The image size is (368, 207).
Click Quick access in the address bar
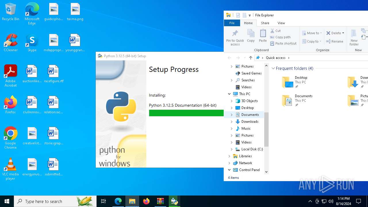[x=276, y=58]
